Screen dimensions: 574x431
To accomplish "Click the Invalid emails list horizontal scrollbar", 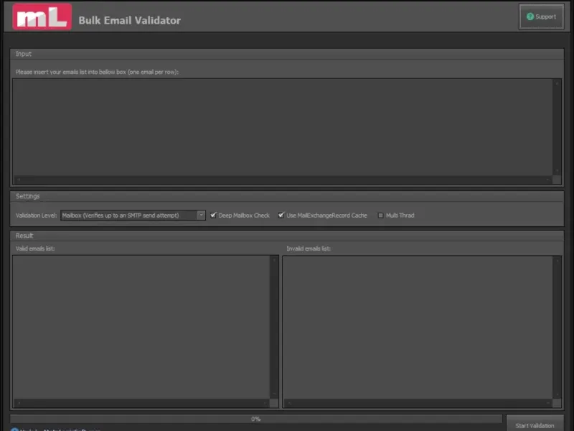I will 418,403.
